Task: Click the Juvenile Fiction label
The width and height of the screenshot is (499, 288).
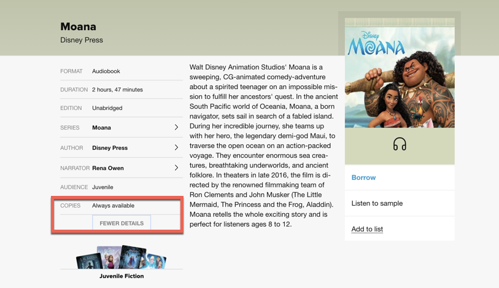Action: point(122,276)
